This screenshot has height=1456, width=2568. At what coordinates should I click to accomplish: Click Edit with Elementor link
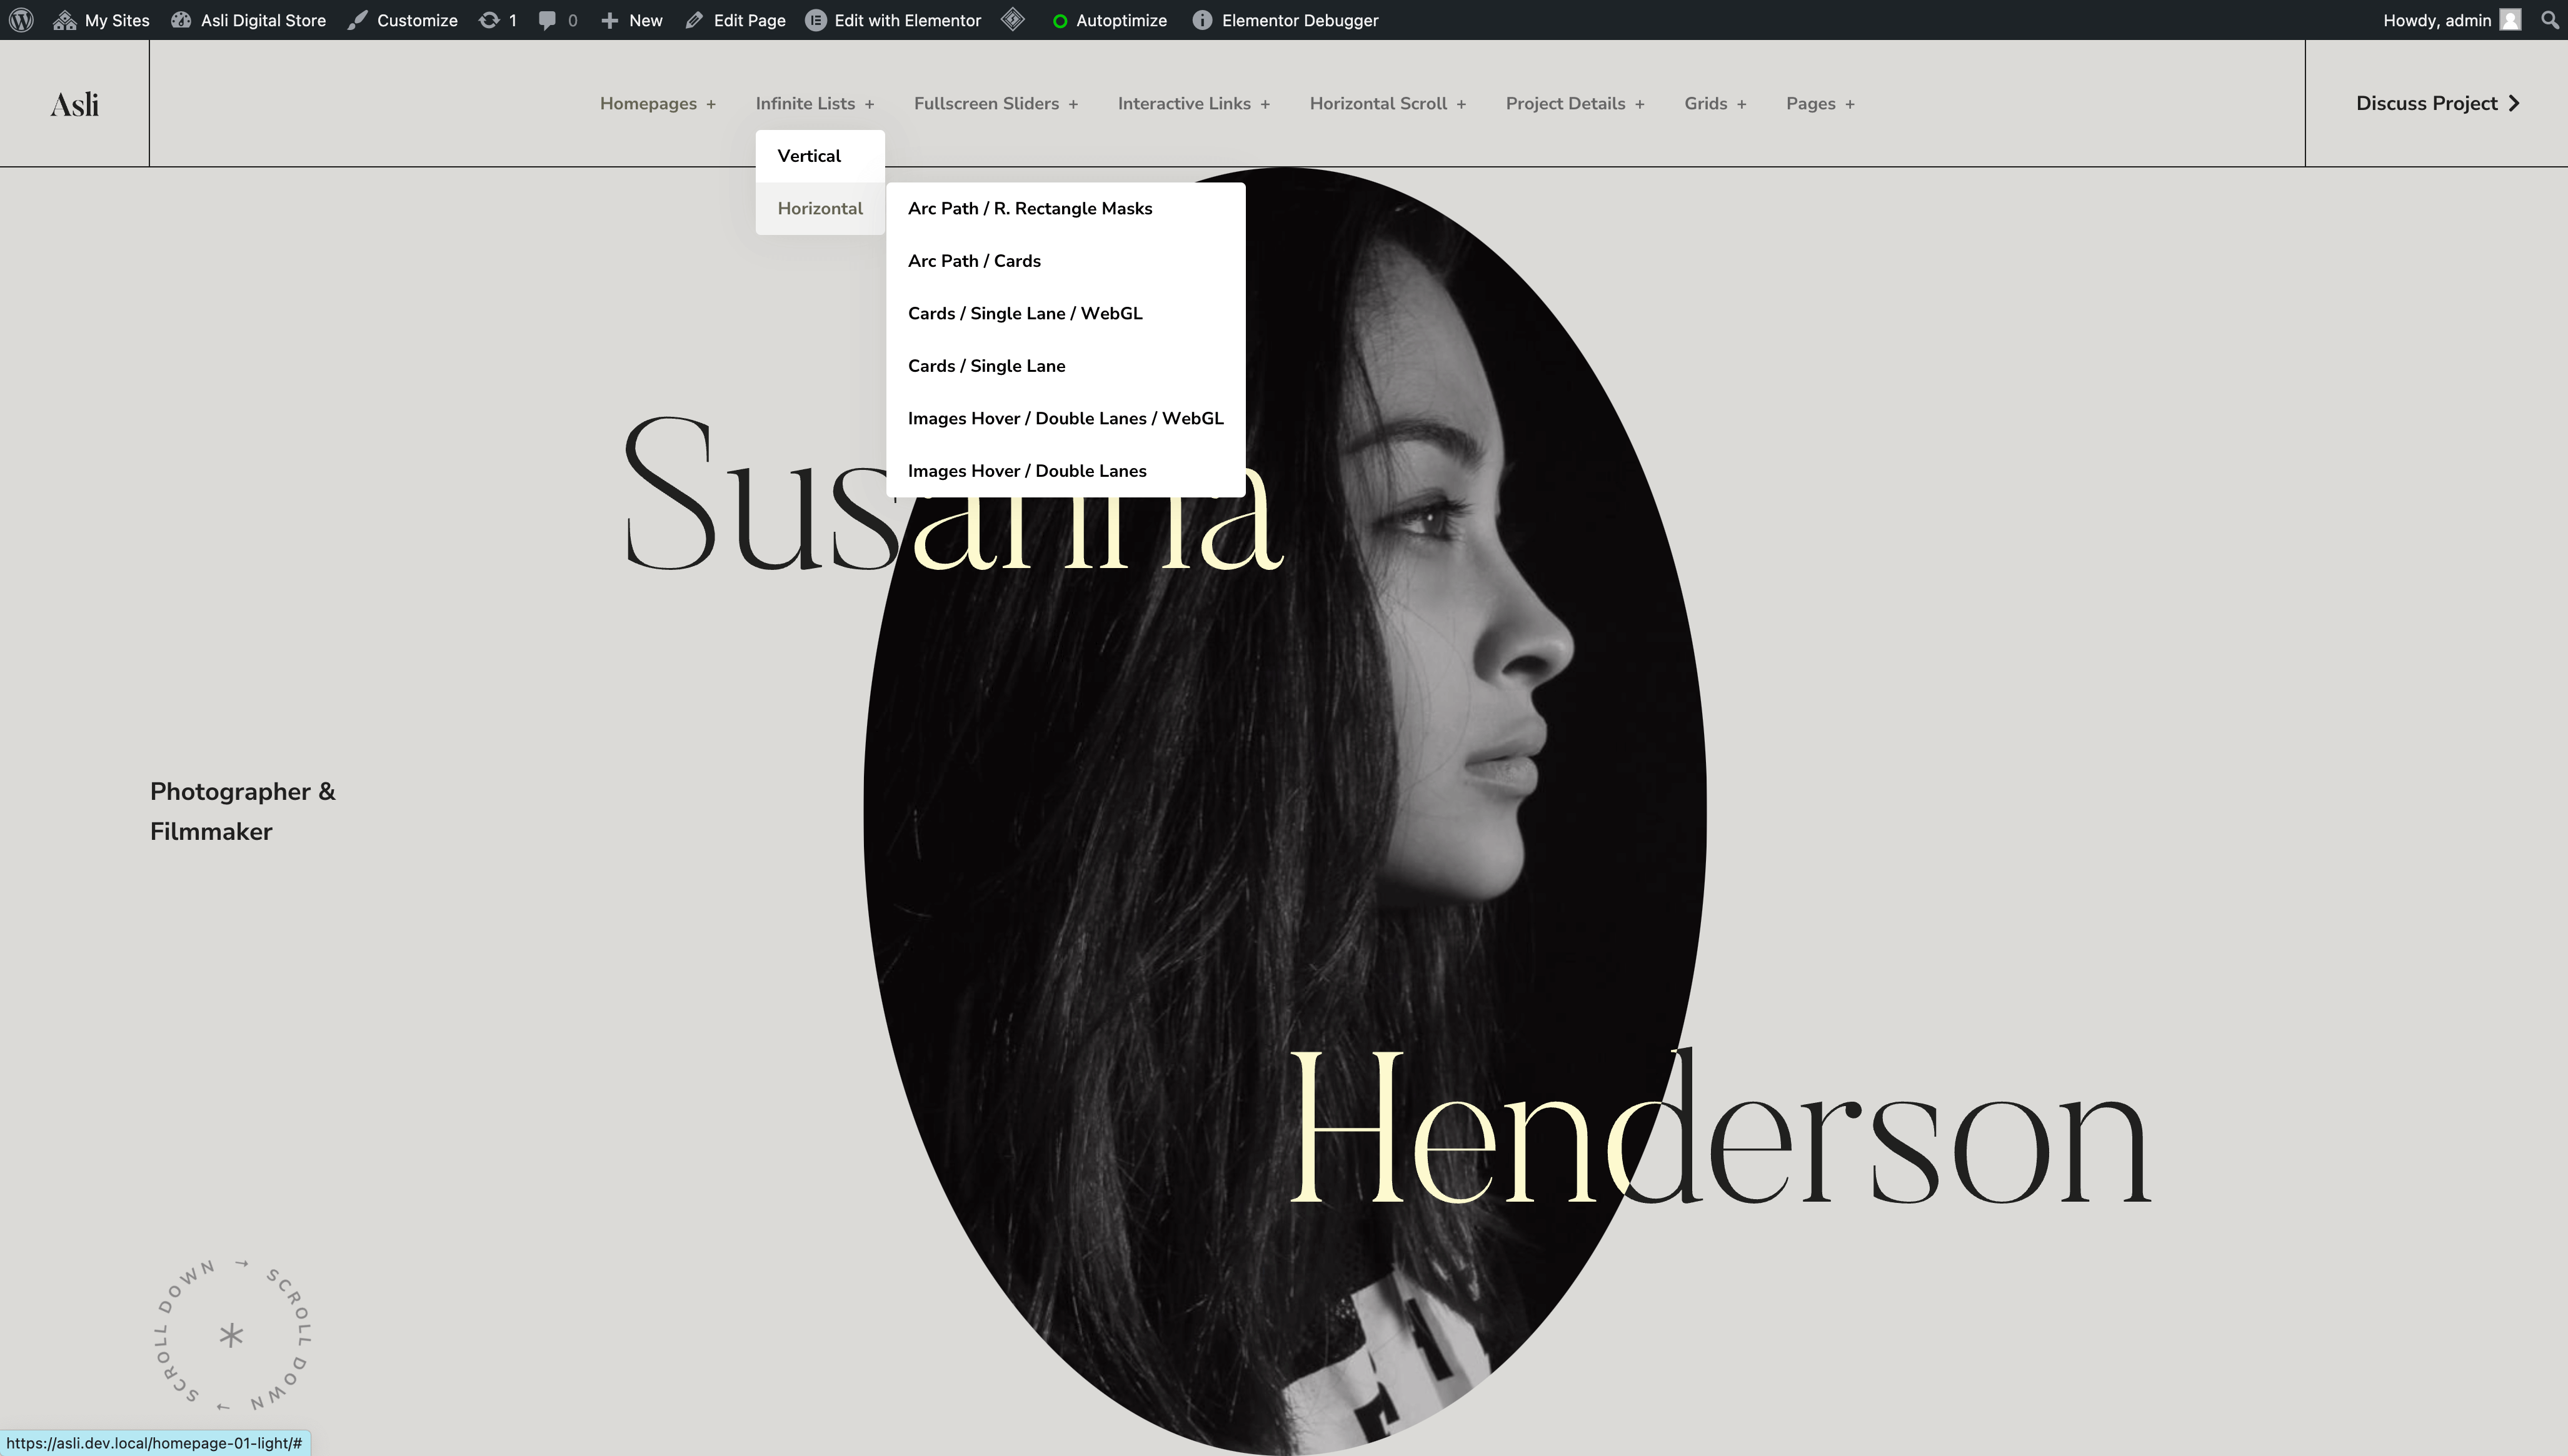(x=893, y=20)
